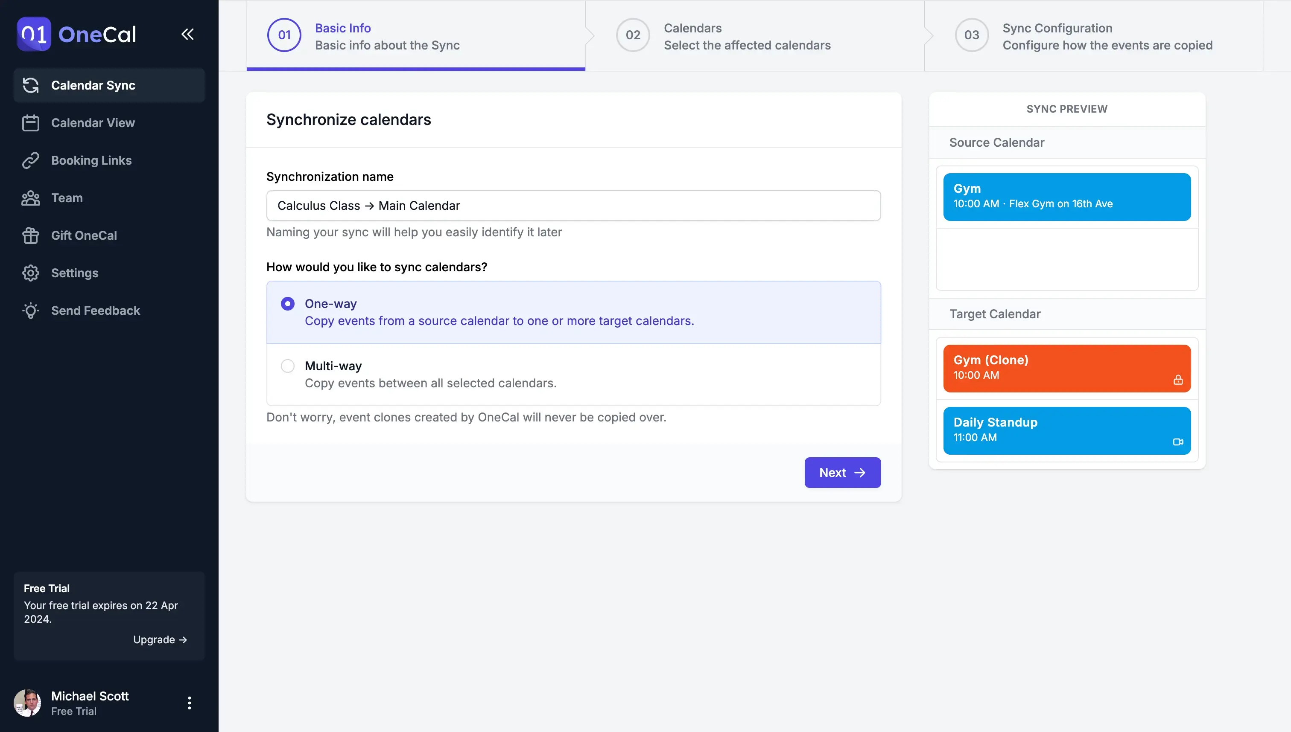Select the Multi-way sync radio button
The width and height of the screenshot is (1291, 732).
[x=287, y=366]
